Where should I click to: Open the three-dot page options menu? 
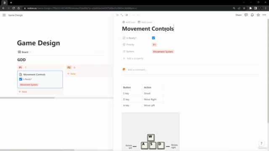(264, 15)
